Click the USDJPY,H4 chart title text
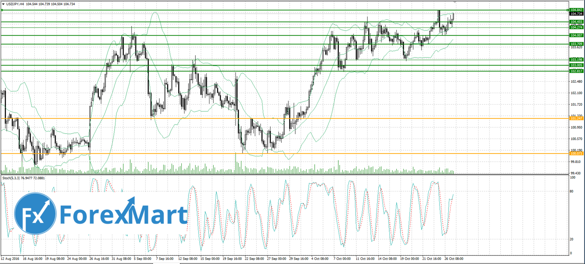The width and height of the screenshot is (585, 264). pyautogui.click(x=16, y=4)
